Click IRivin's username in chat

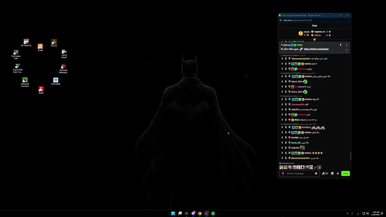click(x=297, y=120)
